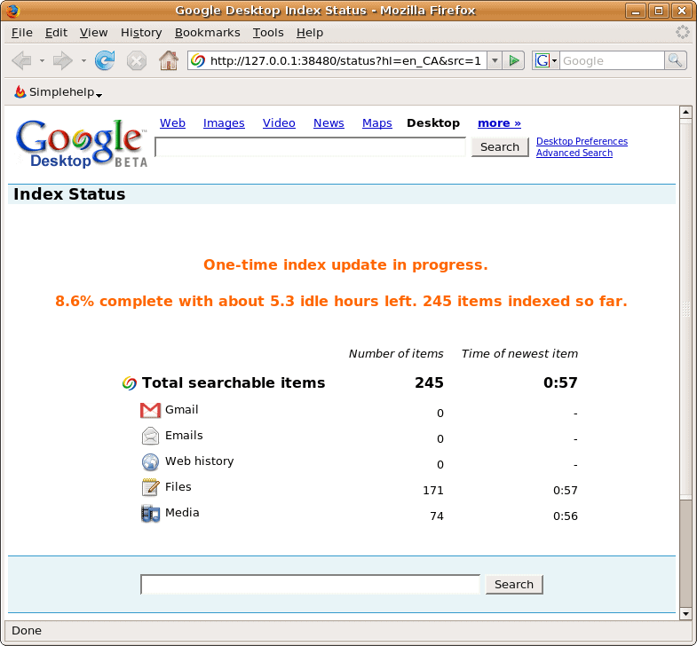Image resolution: width=697 pixels, height=646 pixels.
Task: Open the search engine chooser dropdown
Action: 554,60
